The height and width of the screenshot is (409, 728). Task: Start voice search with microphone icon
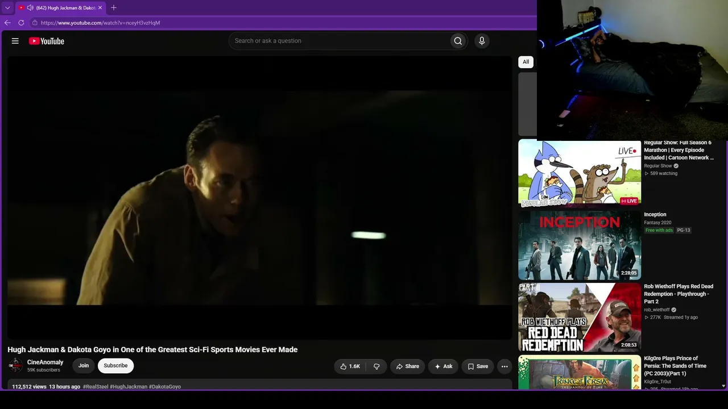[482, 41]
